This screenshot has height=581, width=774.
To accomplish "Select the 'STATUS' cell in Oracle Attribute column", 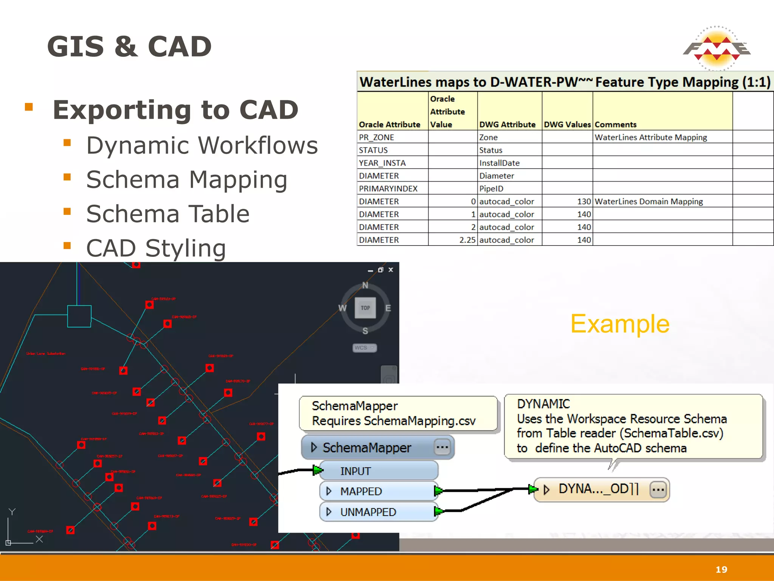I will coord(393,150).
